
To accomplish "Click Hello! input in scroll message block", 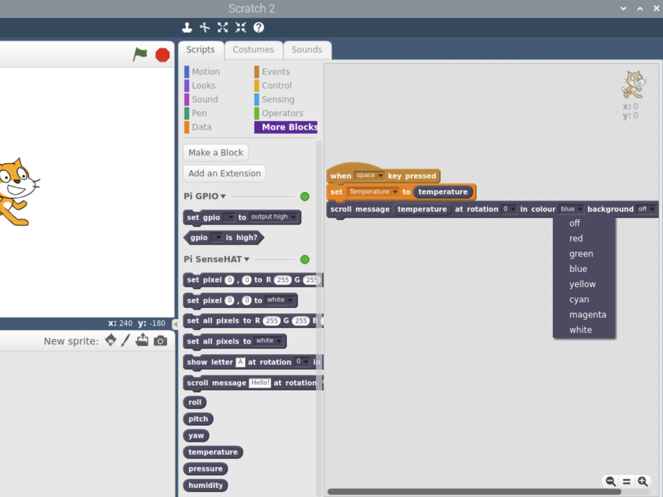I will [260, 383].
